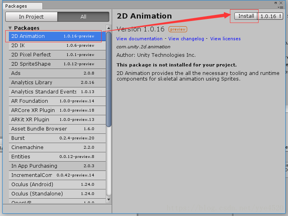The height and width of the screenshot is (216, 288).
Task: Select the 2D Pixel Perfect package
Action: 57,55
